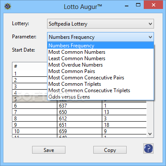Click the 651 frequency cell

[80, 125]
